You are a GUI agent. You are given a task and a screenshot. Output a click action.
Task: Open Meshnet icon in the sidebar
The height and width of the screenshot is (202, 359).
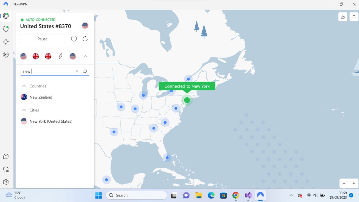pyautogui.click(x=6, y=42)
